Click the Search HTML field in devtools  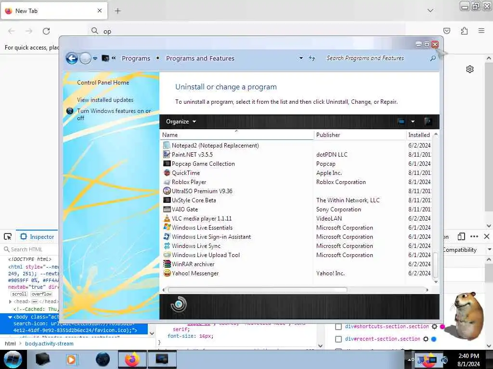pos(30,249)
